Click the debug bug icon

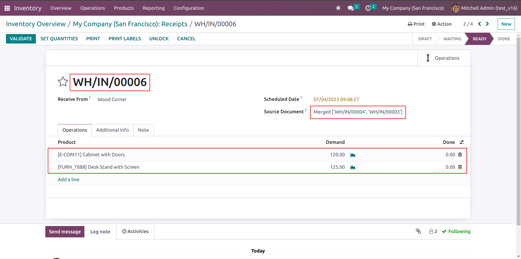tap(338, 8)
